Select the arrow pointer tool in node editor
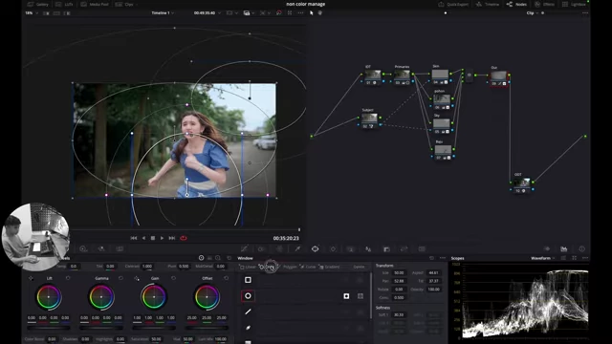This screenshot has width=612, height=344. coord(311,12)
